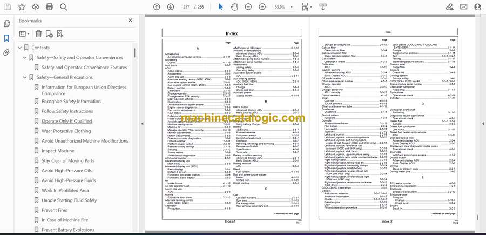Click the page number field showing 257
This screenshot has width=486, height=235.
186,7
